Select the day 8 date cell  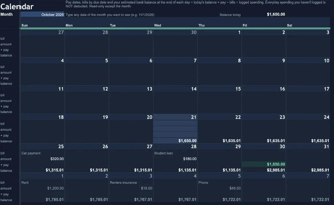point(220,60)
